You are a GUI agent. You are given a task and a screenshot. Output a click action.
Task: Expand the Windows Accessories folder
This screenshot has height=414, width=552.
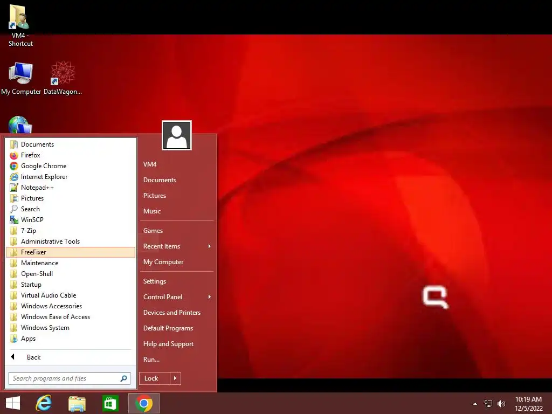(71, 306)
